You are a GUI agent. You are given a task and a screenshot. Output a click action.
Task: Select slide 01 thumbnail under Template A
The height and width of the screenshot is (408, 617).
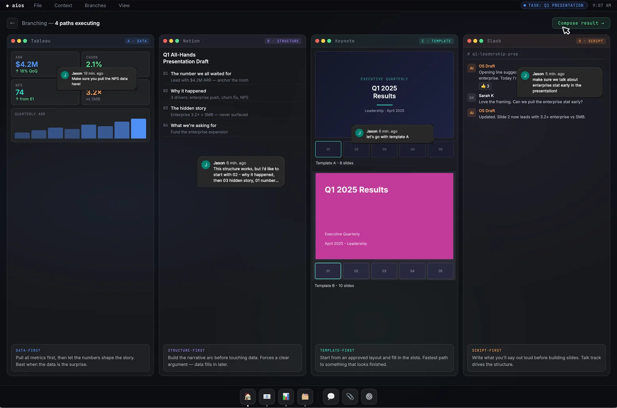328,149
